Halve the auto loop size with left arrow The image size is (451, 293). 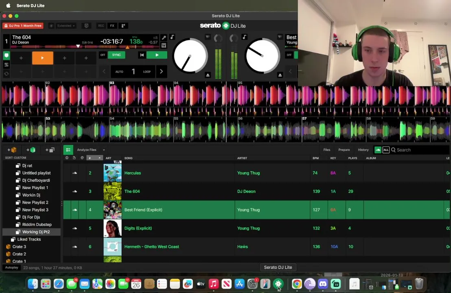[x=104, y=72]
